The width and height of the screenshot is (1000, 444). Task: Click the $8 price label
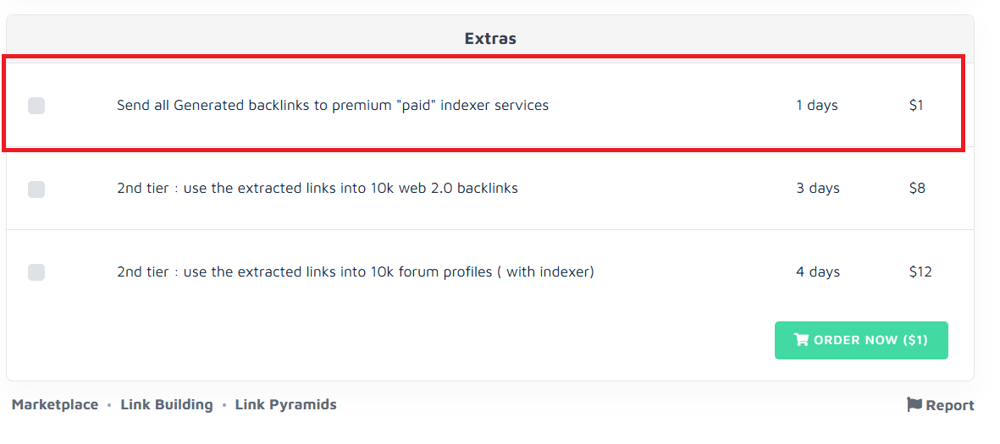[x=917, y=189]
